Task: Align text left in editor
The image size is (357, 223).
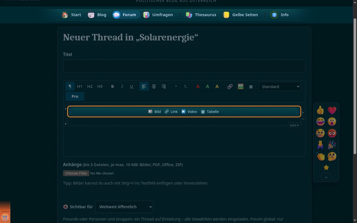Action: [x=144, y=86]
